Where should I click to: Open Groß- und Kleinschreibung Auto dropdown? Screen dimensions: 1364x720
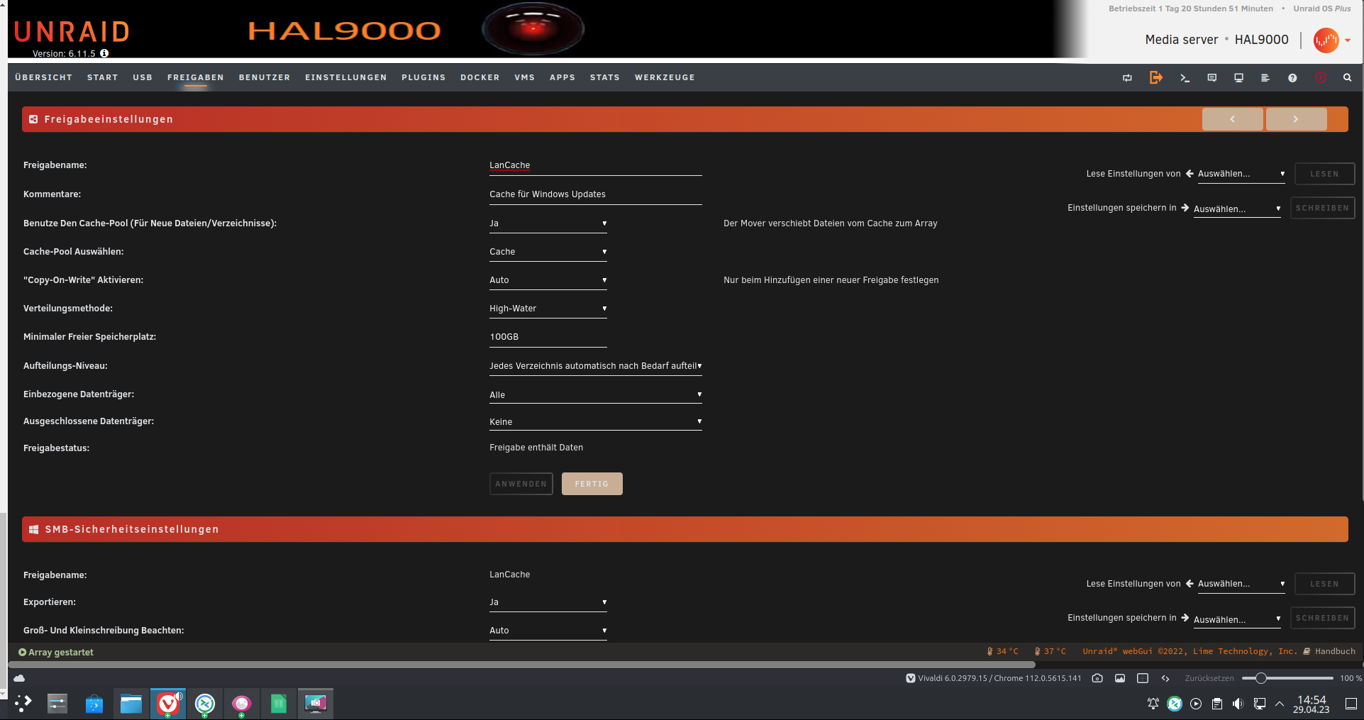[x=548, y=631]
